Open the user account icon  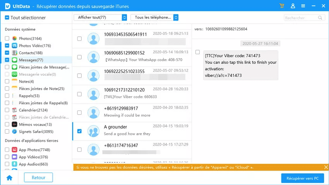(293, 6)
